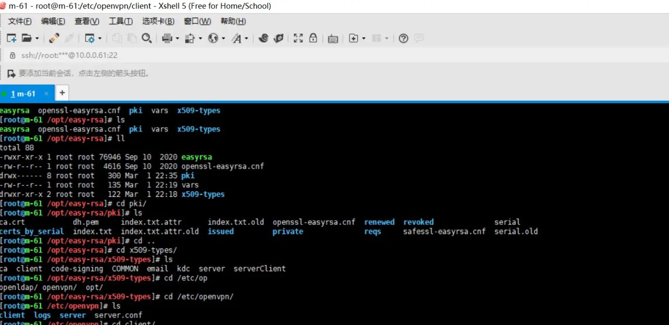Open the virtual keyboard icon

pos(333,38)
